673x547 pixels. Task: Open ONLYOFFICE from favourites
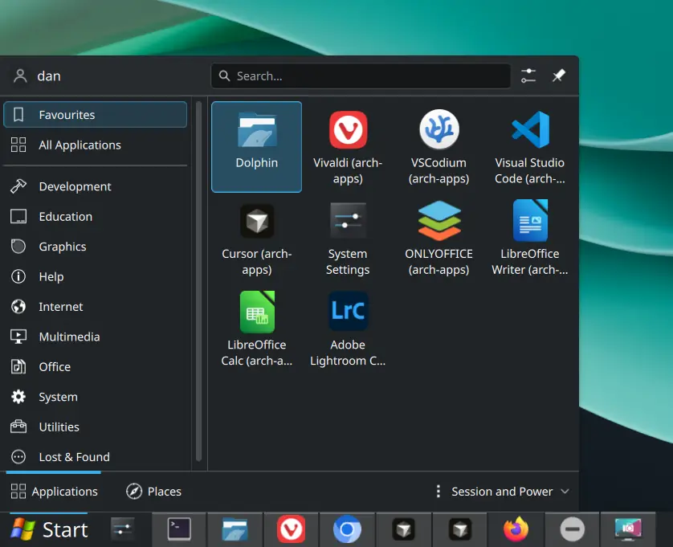[438, 238]
